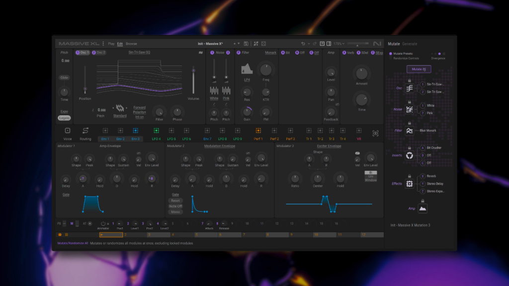Image resolution: width=509 pixels, height=286 pixels.
Task: Adjust the Osc 1 Position slider
Action: [85, 79]
